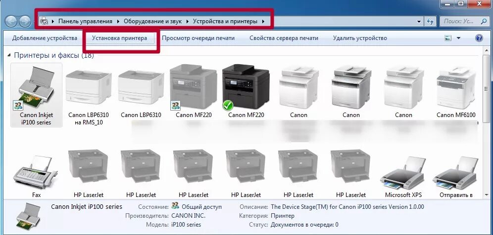
Task: Click the Категория value Принтер
Action: 282,216
